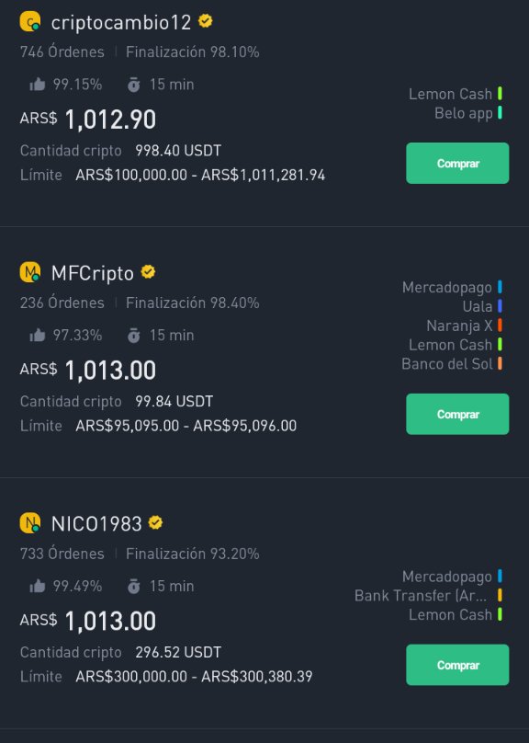Open MFCripto's avatar icon
The width and height of the screenshot is (529, 743).
[29, 272]
